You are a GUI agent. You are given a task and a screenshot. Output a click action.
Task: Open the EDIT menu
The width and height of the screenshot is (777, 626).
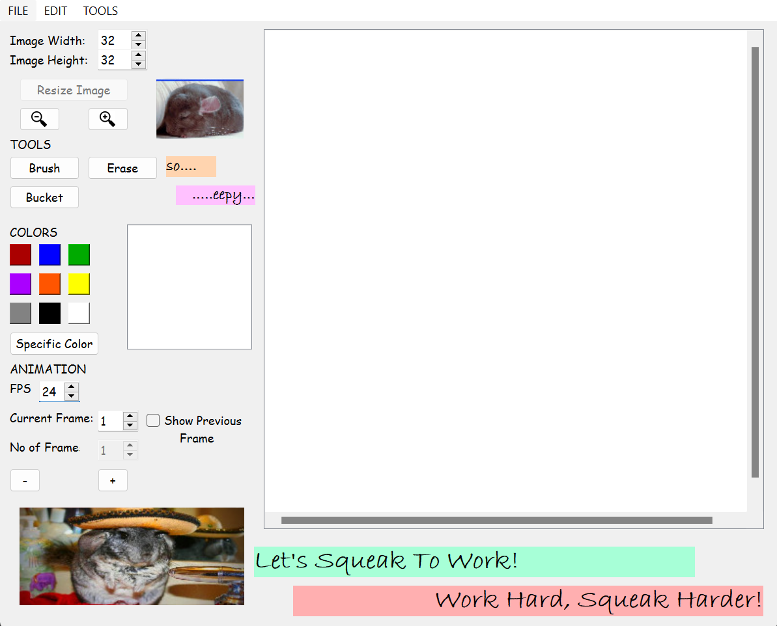point(55,11)
